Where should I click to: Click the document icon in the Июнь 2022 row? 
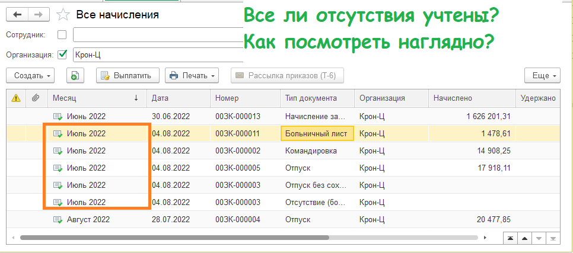point(58,117)
